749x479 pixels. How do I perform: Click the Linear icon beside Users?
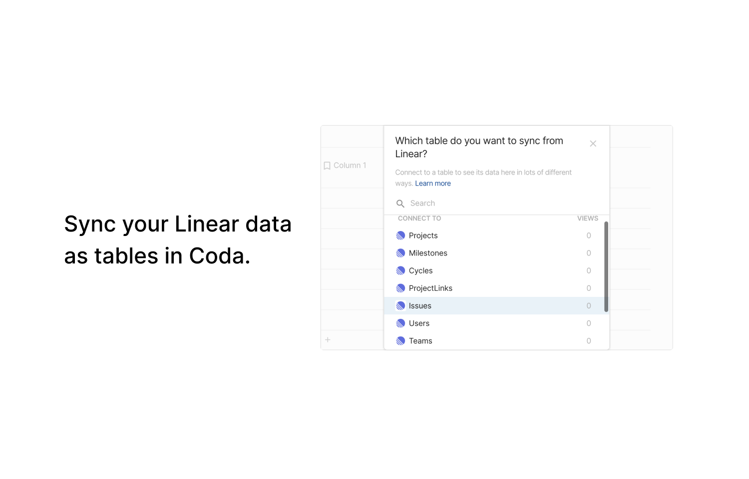pos(400,323)
